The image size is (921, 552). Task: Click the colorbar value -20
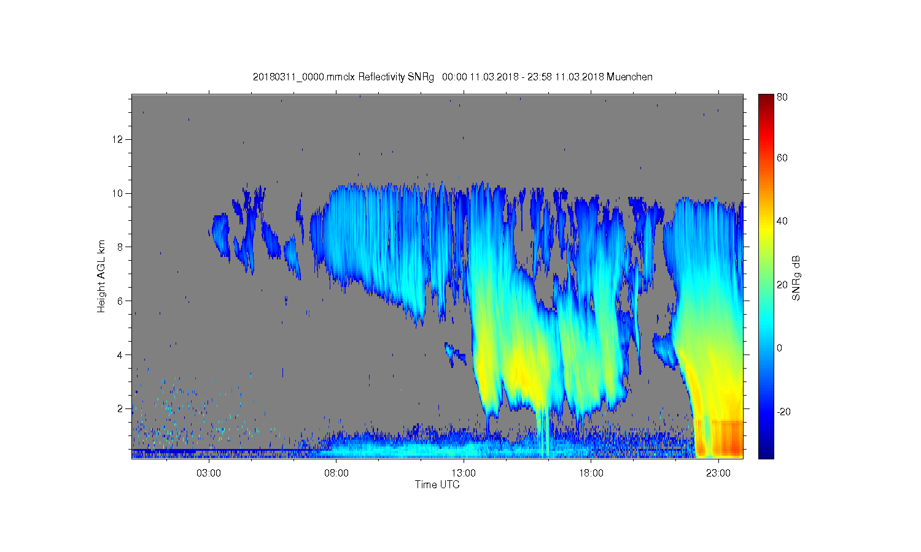(783, 412)
